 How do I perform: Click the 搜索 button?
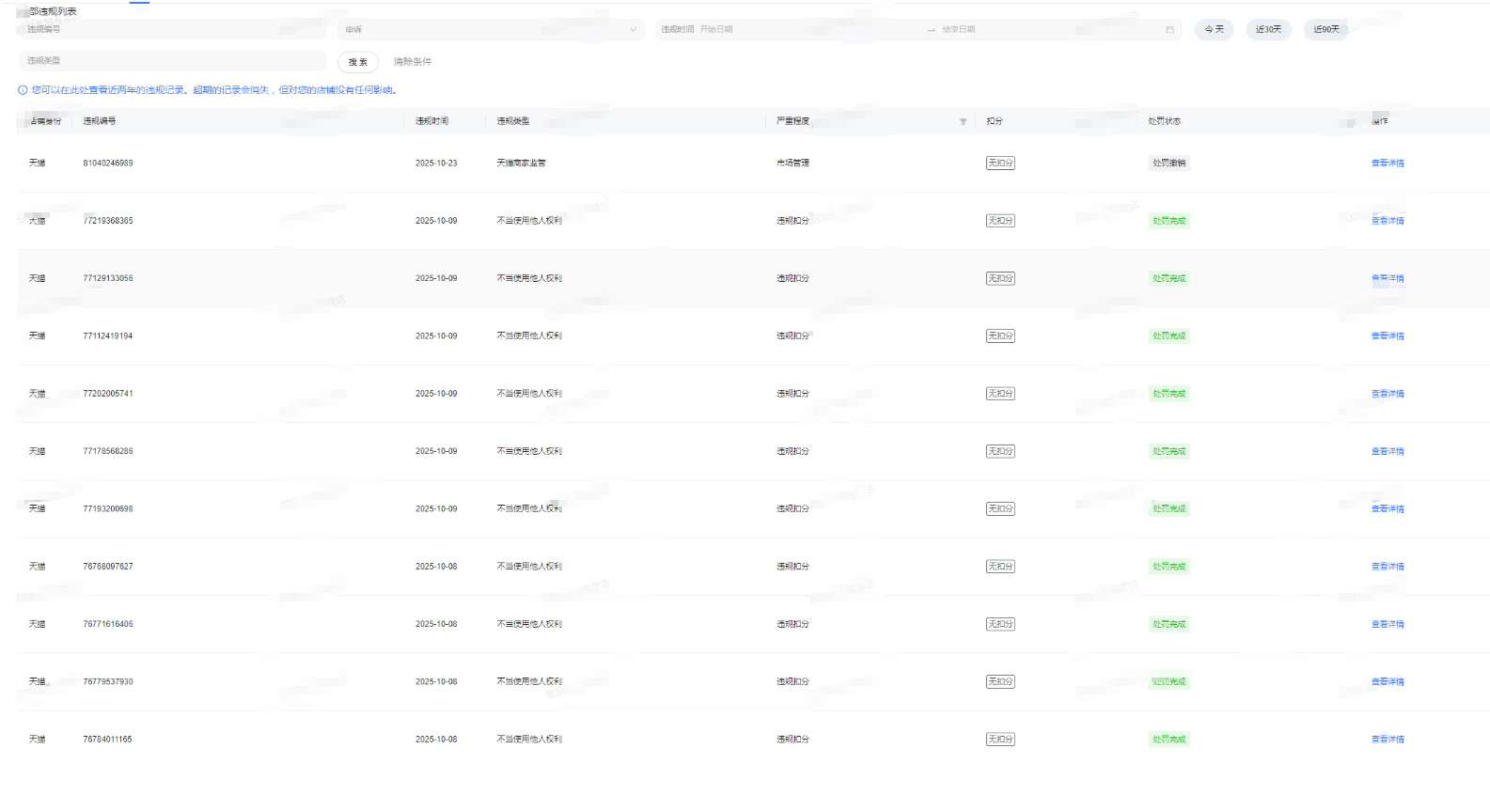click(358, 62)
